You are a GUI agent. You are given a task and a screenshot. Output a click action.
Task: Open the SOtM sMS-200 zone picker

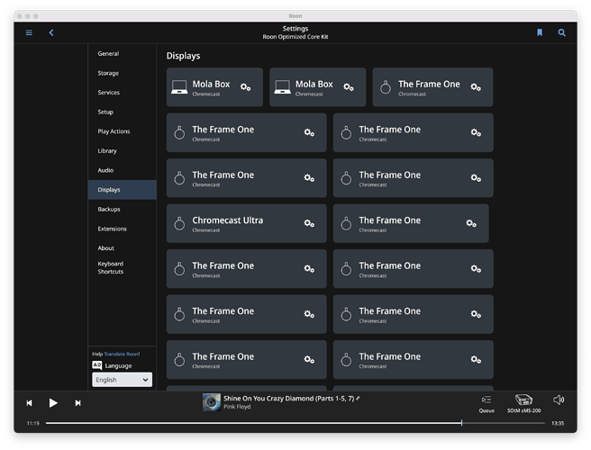point(523,404)
